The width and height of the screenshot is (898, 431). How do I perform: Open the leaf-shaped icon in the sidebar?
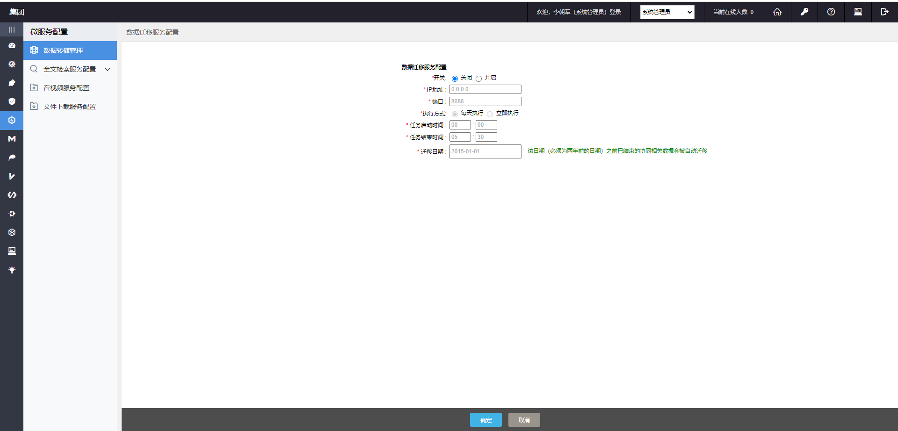12,158
